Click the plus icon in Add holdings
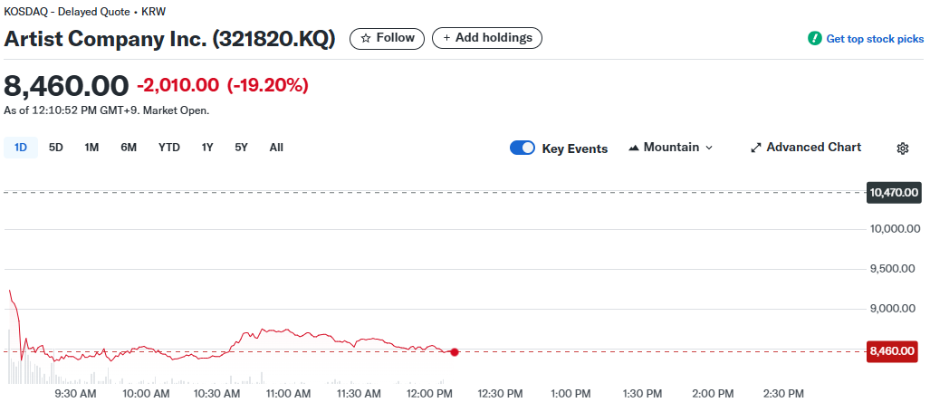This screenshot has width=930, height=412. click(x=446, y=38)
